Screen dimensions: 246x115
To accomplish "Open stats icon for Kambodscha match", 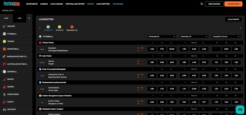I will (142, 88).
